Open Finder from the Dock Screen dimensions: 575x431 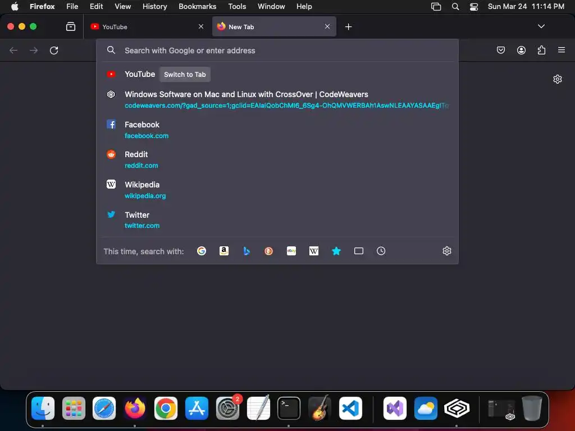pos(43,408)
